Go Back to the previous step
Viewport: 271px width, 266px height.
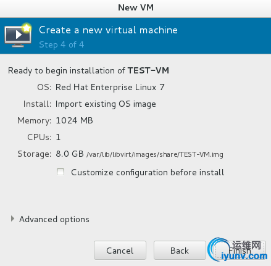180,251
